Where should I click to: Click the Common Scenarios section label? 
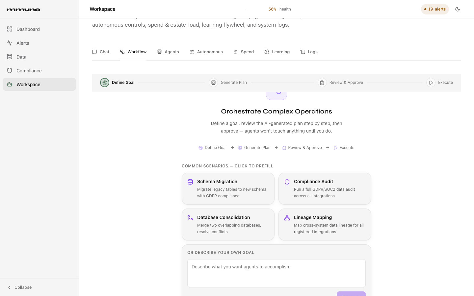tap(227, 166)
